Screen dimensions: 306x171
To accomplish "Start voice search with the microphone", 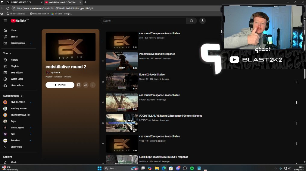I will [202, 21].
